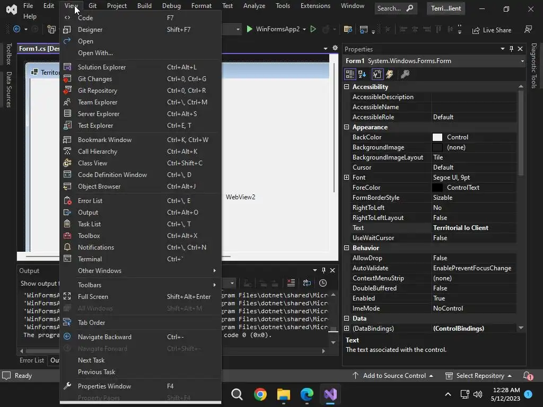Click Add to Source Control
The width and height of the screenshot is (543, 407).
coord(393,376)
